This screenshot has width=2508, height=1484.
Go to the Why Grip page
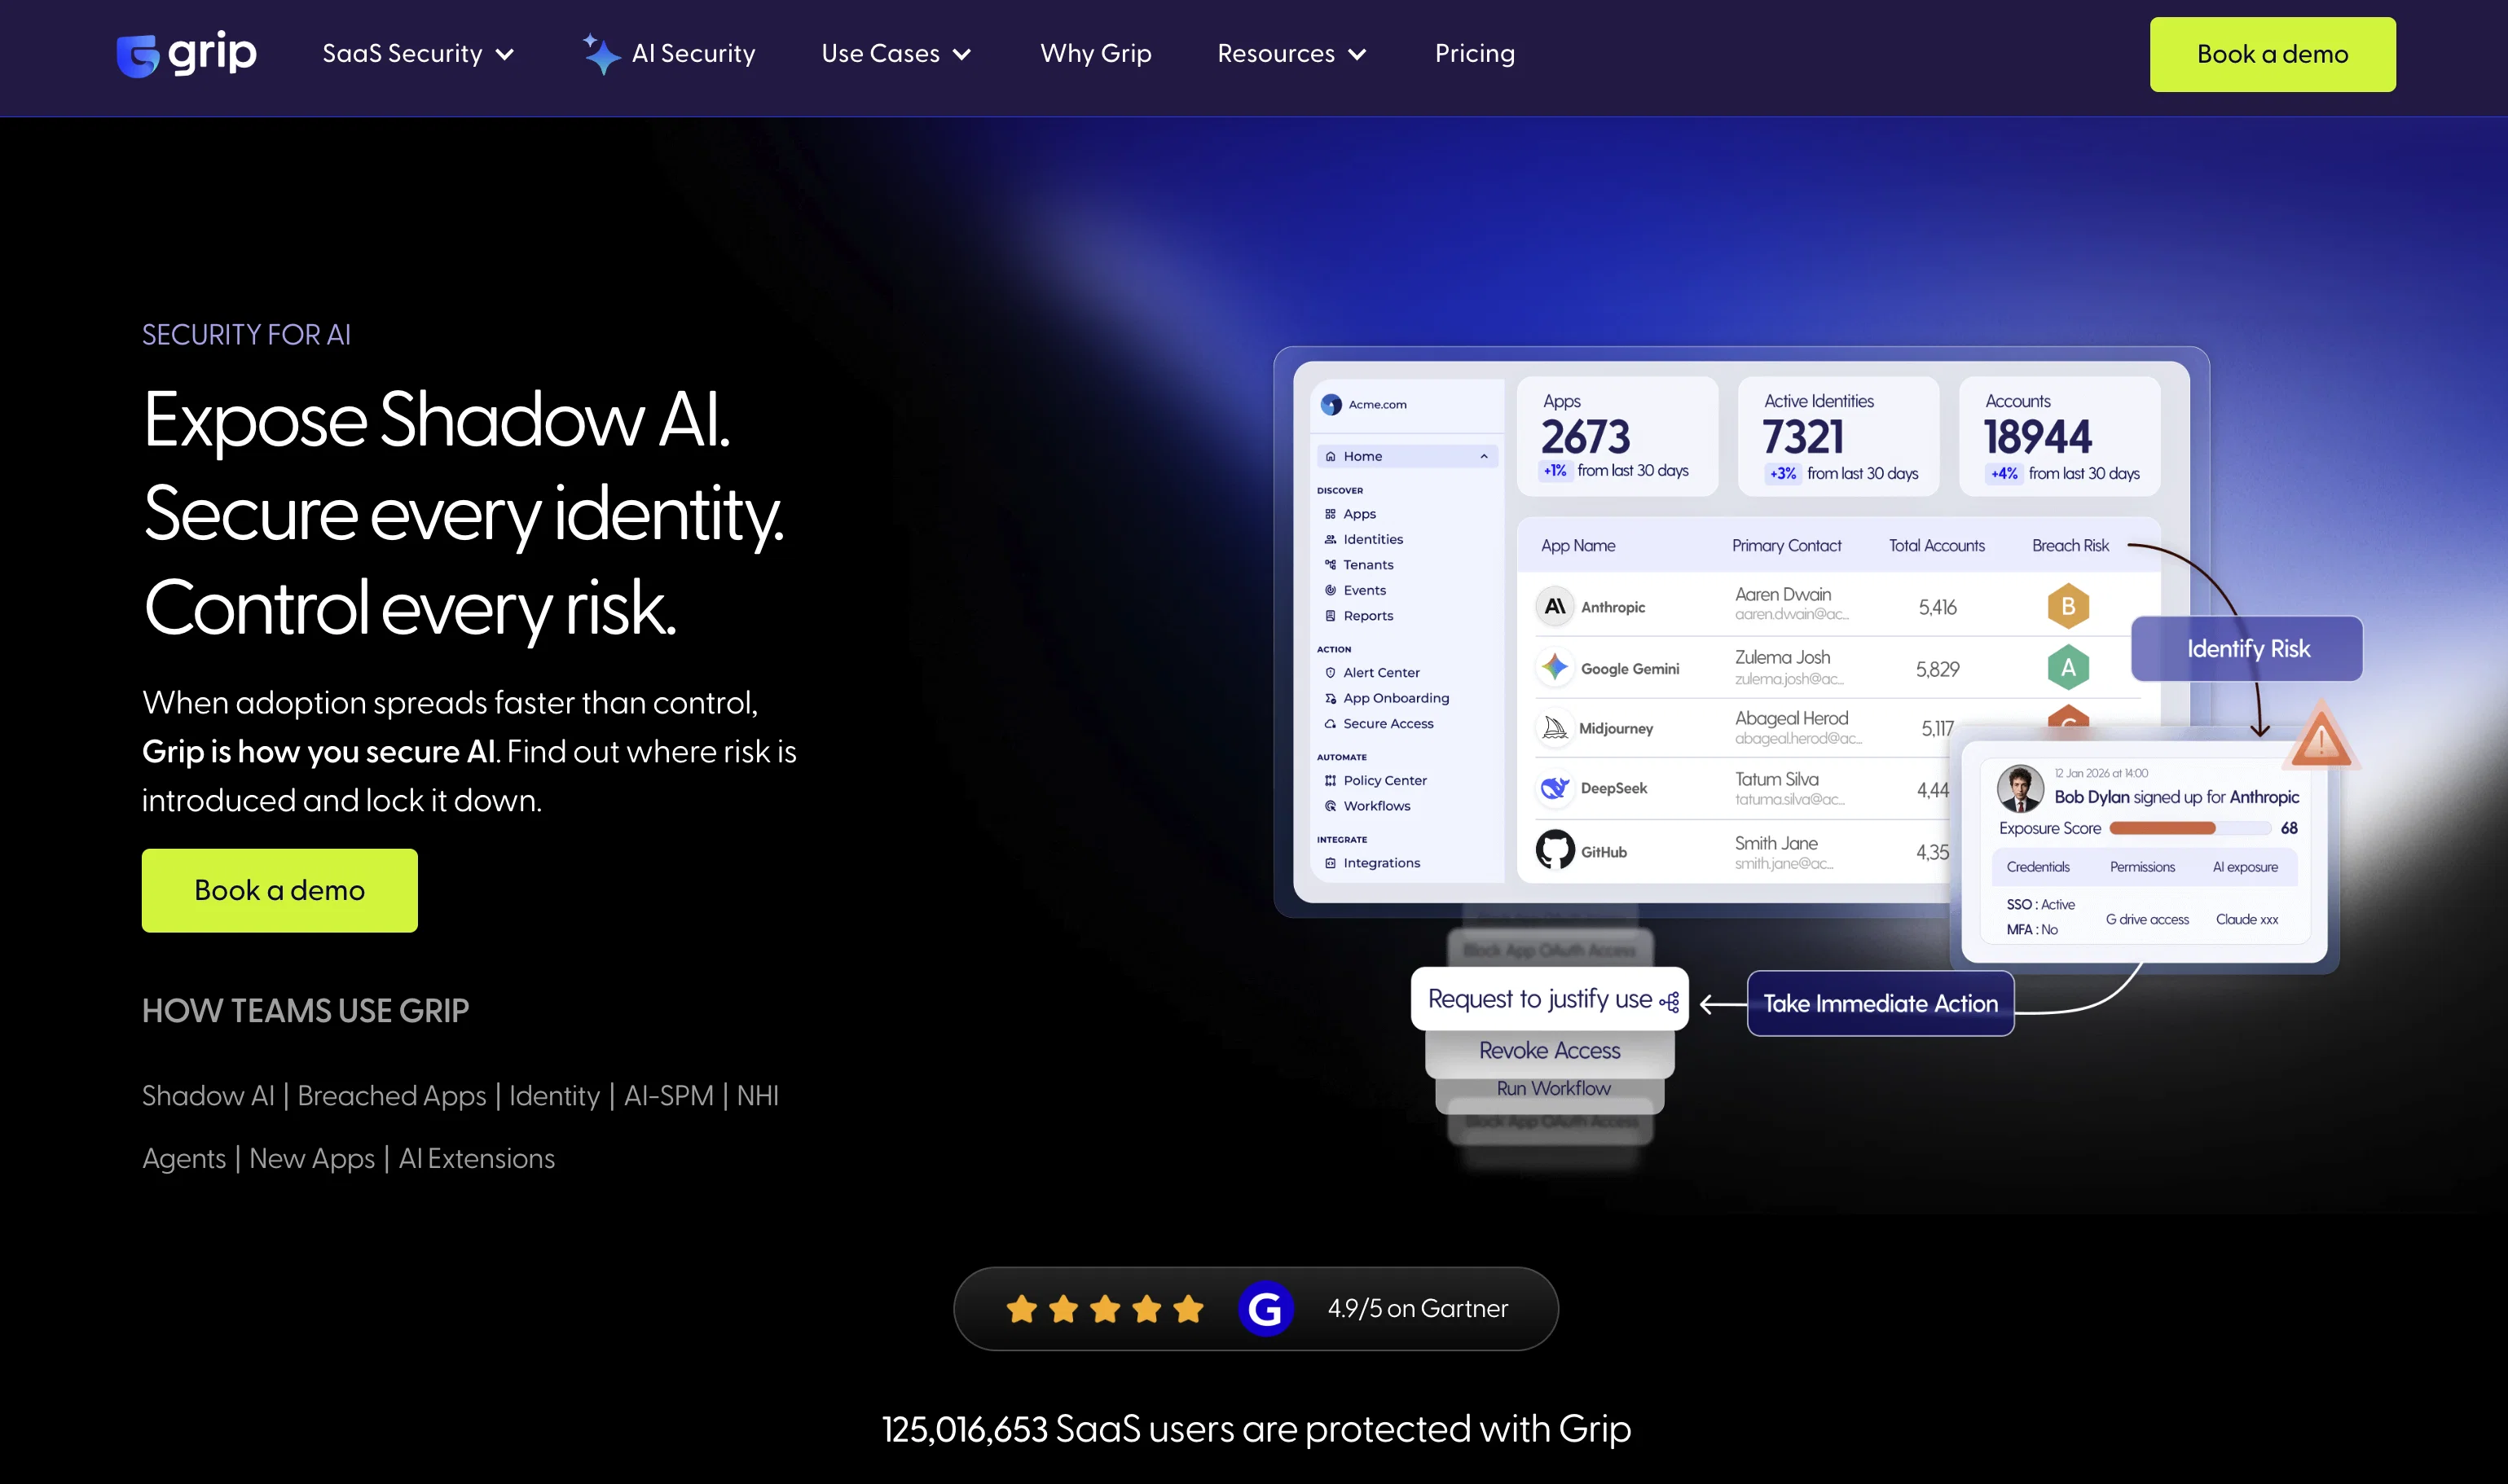coord(1095,54)
